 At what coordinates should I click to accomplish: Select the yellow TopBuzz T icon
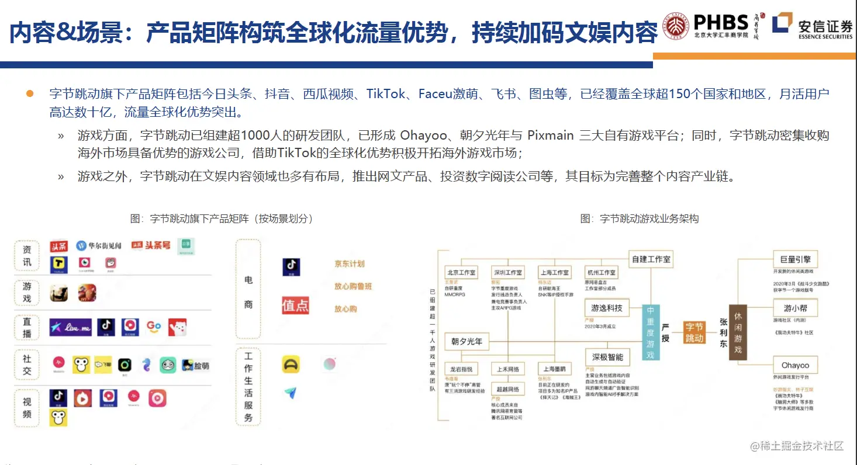58,265
